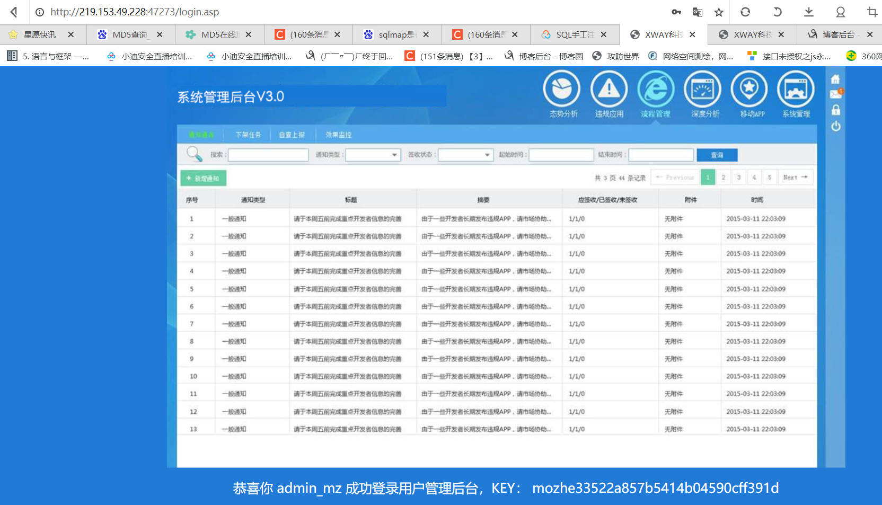Close the 博客后台 browser tab
Screen dimensions: 882x505
(870, 34)
